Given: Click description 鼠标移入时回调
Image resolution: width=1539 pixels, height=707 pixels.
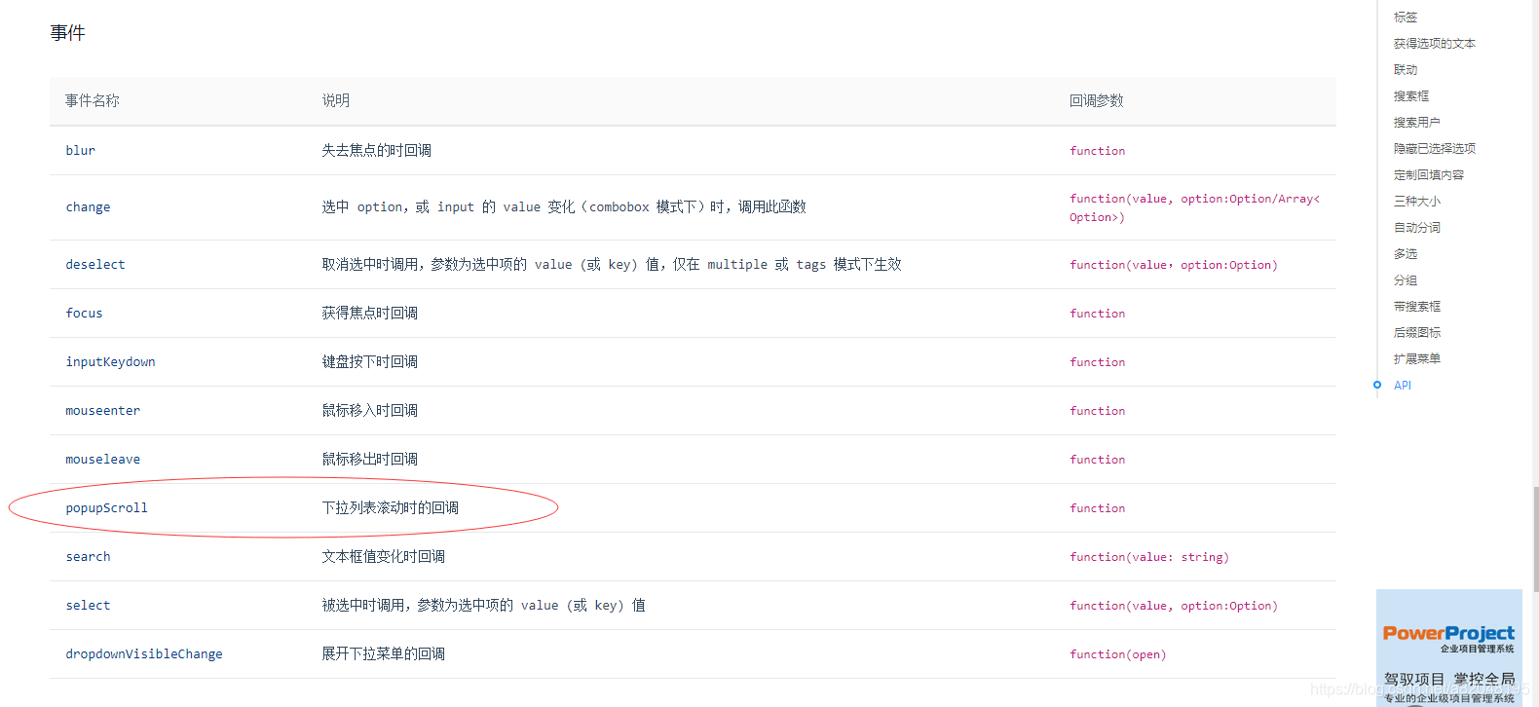Looking at the screenshot, I should click(370, 411).
